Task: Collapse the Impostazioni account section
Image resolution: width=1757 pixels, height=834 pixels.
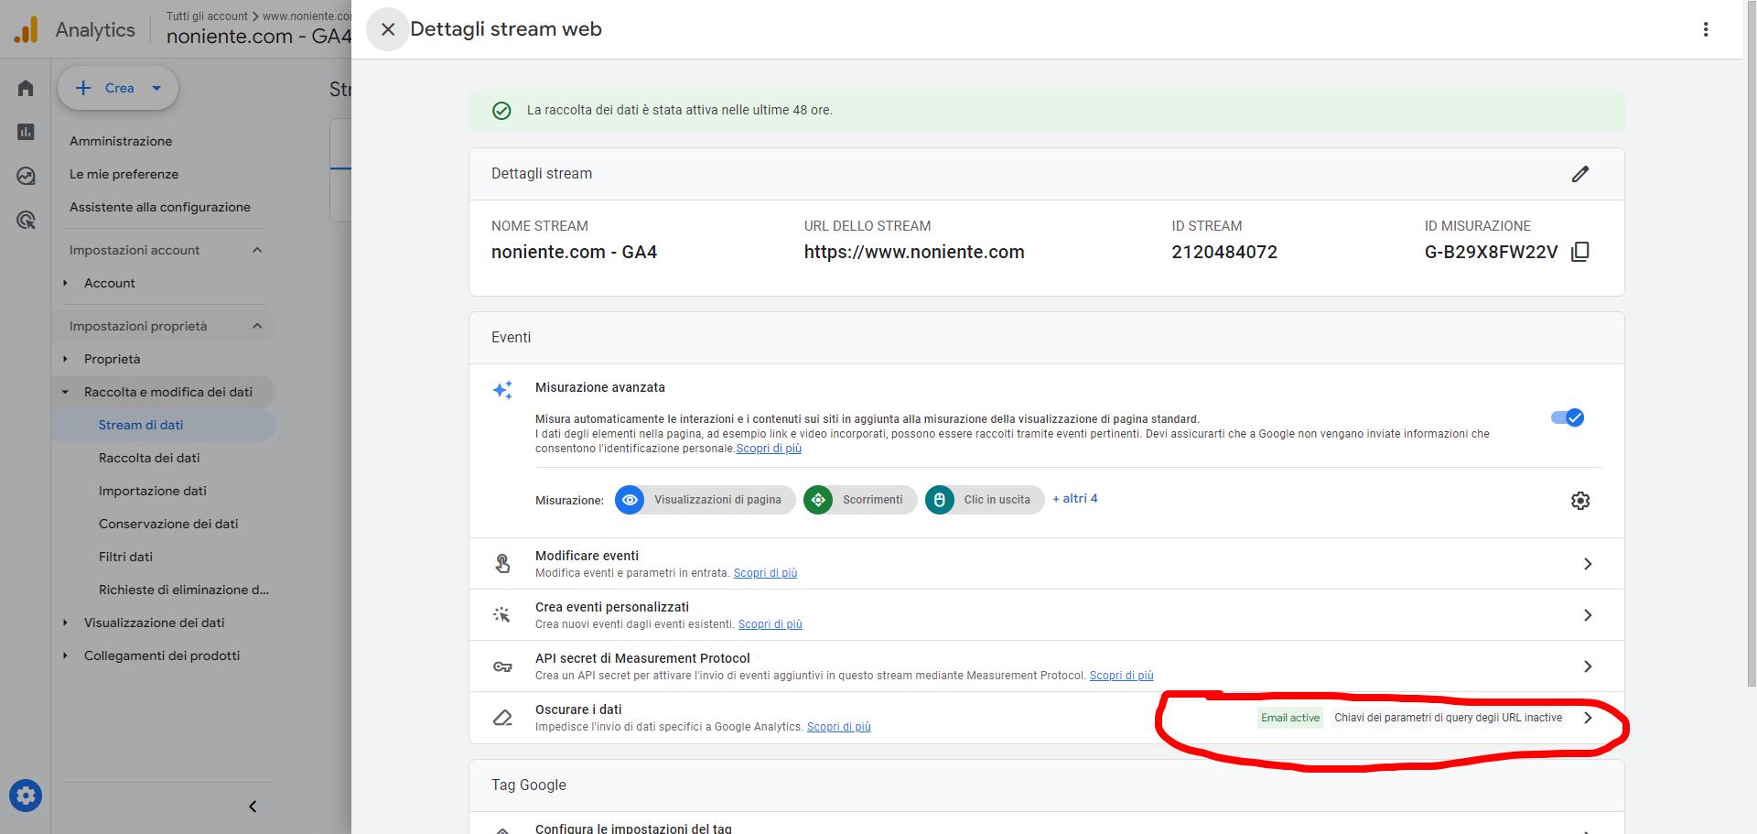Action: (x=258, y=249)
